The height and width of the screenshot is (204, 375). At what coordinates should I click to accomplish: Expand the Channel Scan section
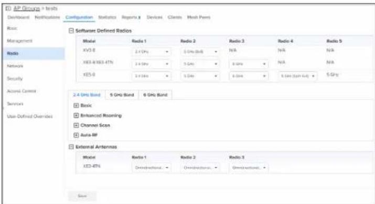(x=76, y=125)
